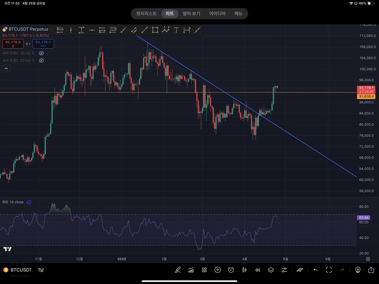The height and width of the screenshot is (284, 379).
Task: Open the four-squares layout grid
Action: pyautogui.click(x=204, y=270)
